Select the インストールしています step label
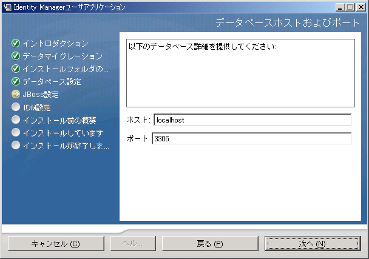This screenshot has height=259, width=369. click(x=63, y=133)
